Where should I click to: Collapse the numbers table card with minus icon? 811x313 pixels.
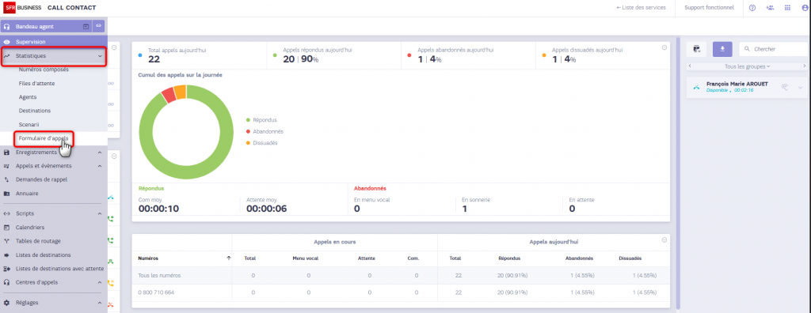(x=664, y=239)
